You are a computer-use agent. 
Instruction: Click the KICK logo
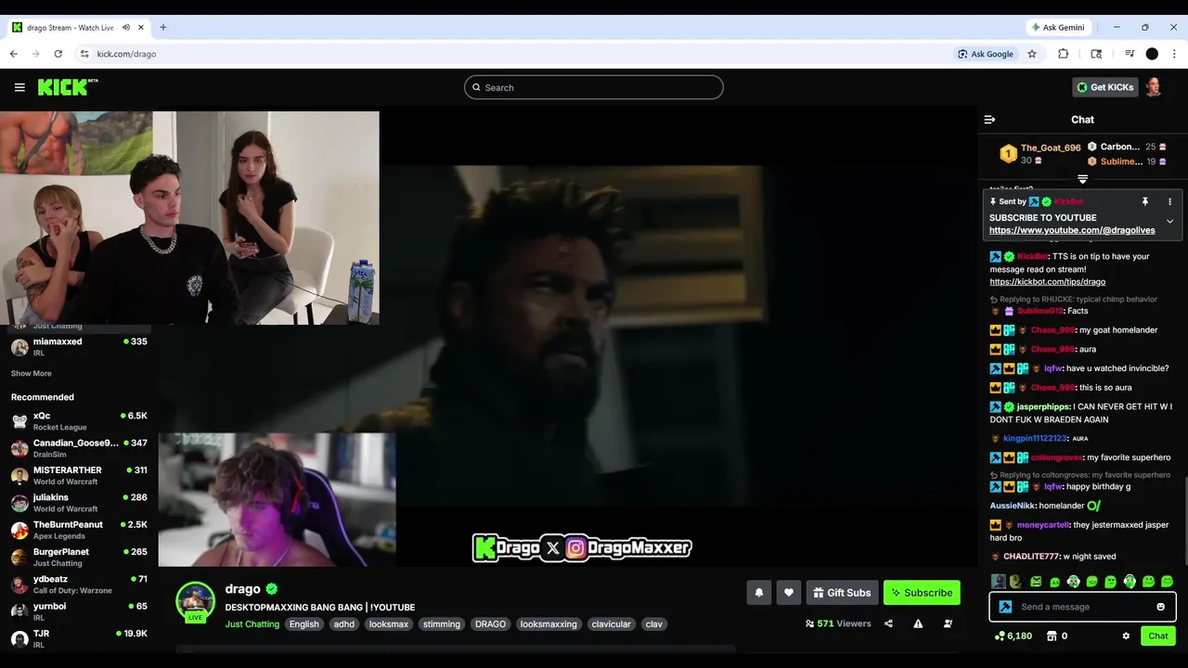coord(68,87)
